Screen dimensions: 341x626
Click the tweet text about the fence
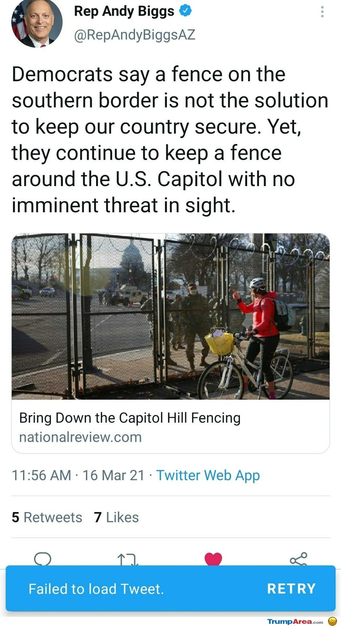[x=168, y=140]
